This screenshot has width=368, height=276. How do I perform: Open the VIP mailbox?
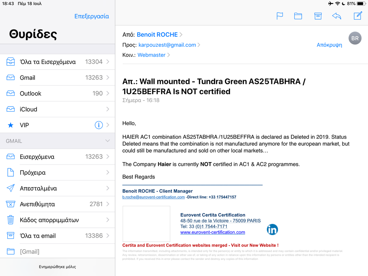click(58, 125)
